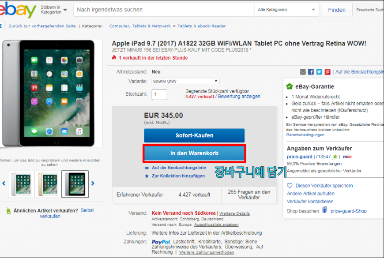The height and width of the screenshot is (258, 384).
Task: Click 265 Fragen an den Verkäufer
Action: 249,194
